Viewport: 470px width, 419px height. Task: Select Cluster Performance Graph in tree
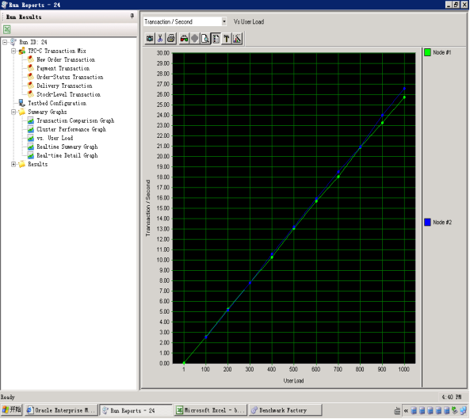71,129
